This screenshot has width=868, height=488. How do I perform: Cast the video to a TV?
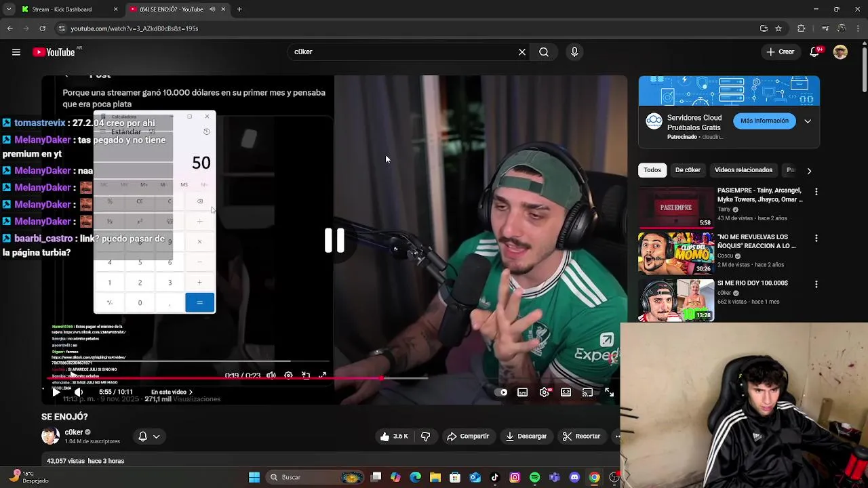[x=588, y=392]
